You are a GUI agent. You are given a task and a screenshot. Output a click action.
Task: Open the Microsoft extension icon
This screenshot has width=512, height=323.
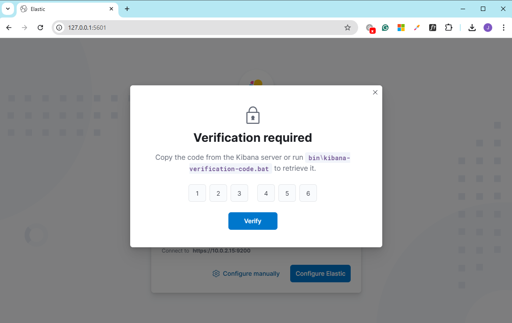coord(401,28)
